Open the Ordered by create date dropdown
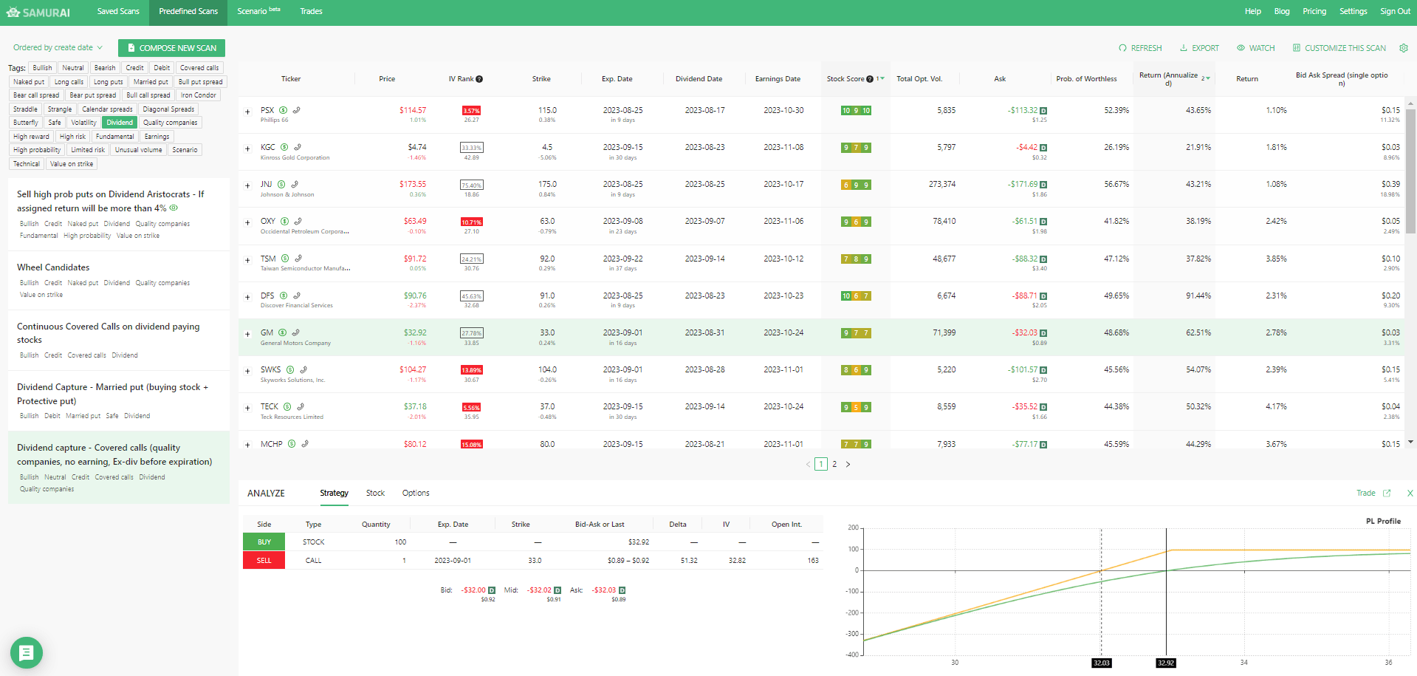The image size is (1417, 676). 58,47
